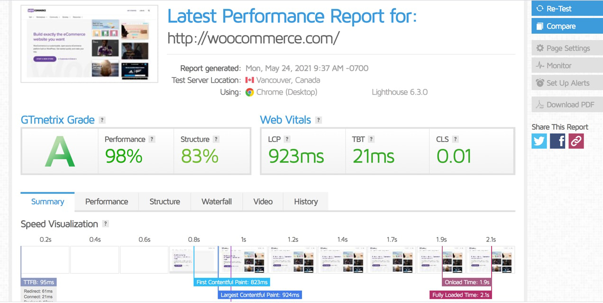Select the Video tab
The height and width of the screenshot is (303, 603).
(263, 202)
